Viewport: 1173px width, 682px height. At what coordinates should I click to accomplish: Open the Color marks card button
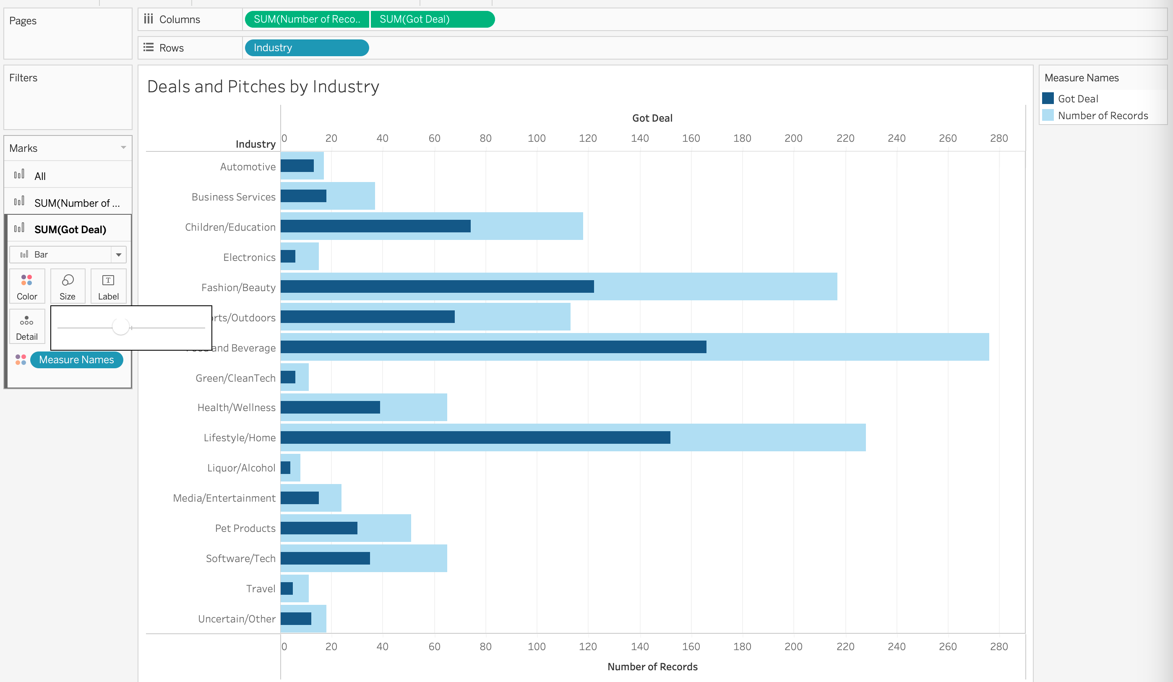coord(27,286)
